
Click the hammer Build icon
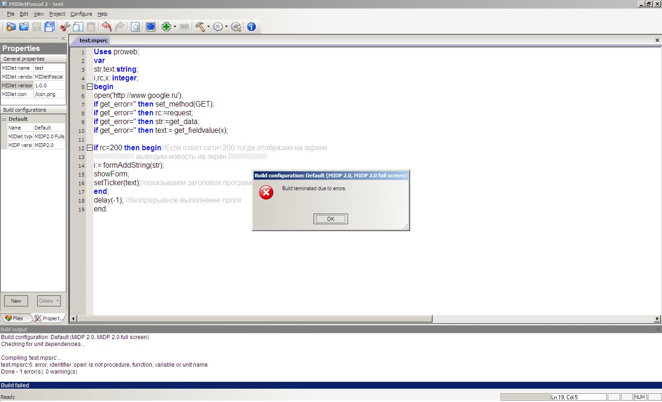[200, 27]
